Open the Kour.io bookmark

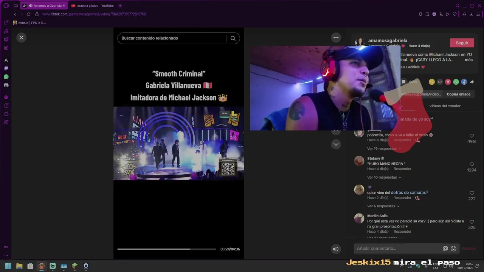(29, 23)
